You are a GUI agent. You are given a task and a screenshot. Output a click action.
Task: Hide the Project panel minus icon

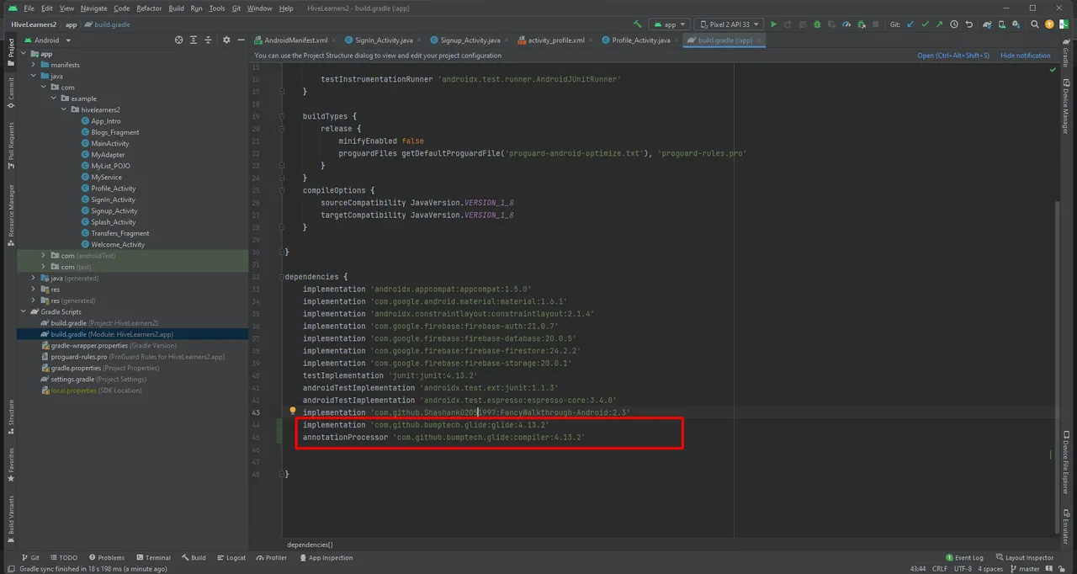click(x=241, y=40)
